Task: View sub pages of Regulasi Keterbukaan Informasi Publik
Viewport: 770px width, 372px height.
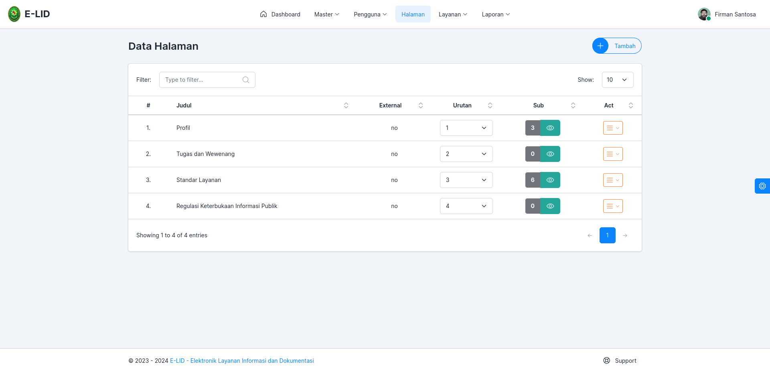Action: 550,206
